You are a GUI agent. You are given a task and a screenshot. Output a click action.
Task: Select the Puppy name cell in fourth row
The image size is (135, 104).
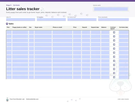pyautogui.click(x=20, y=44)
